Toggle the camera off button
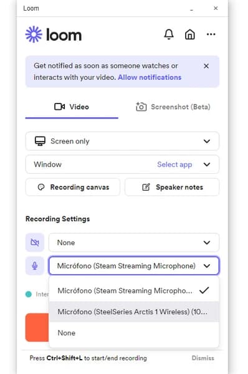 point(35,242)
